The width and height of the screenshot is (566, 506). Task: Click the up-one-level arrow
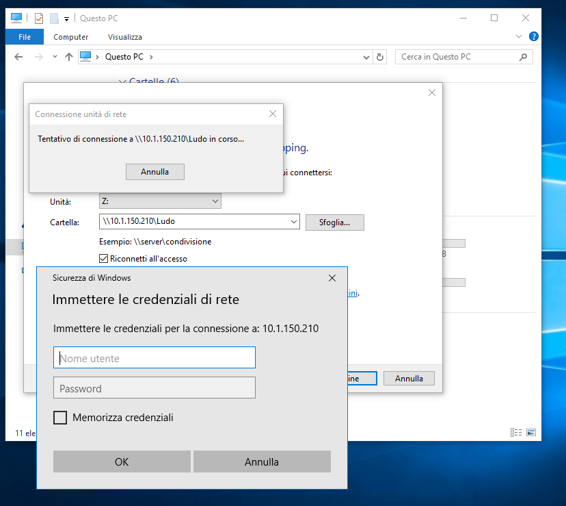coord(68,57)
